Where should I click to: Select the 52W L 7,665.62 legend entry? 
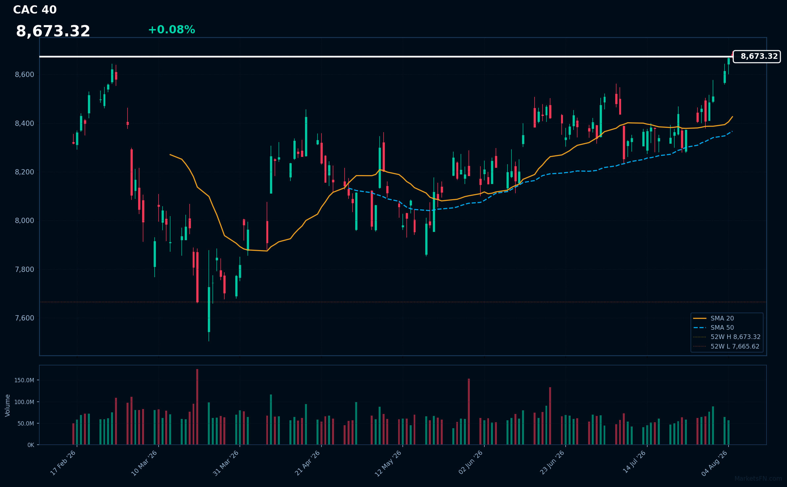726,346
